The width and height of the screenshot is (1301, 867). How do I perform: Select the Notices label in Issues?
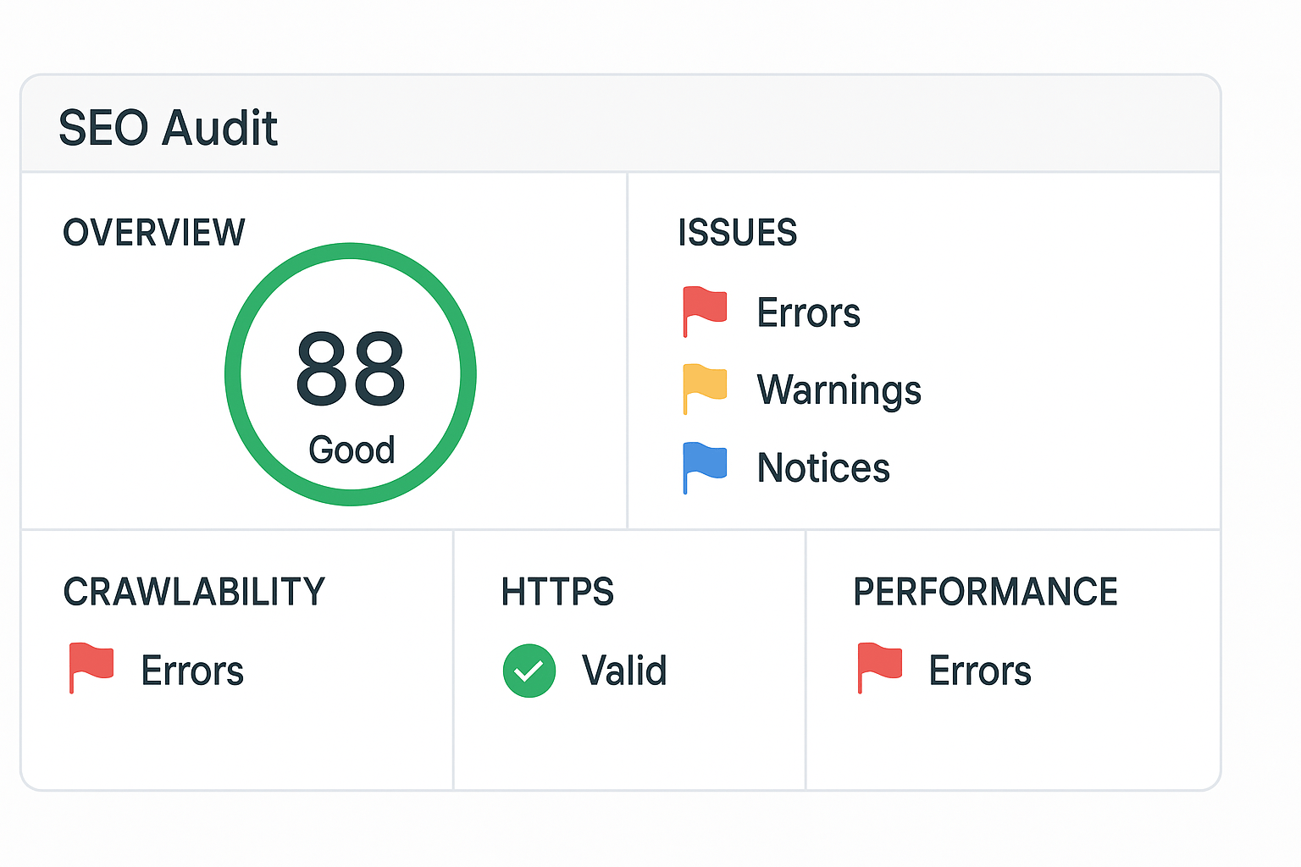(823, 468)
